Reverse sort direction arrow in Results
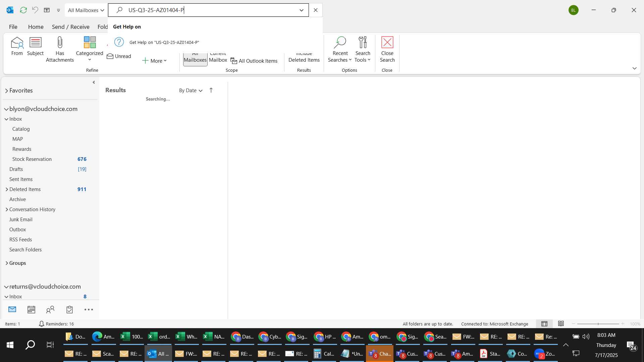 (x=211, y=90)
